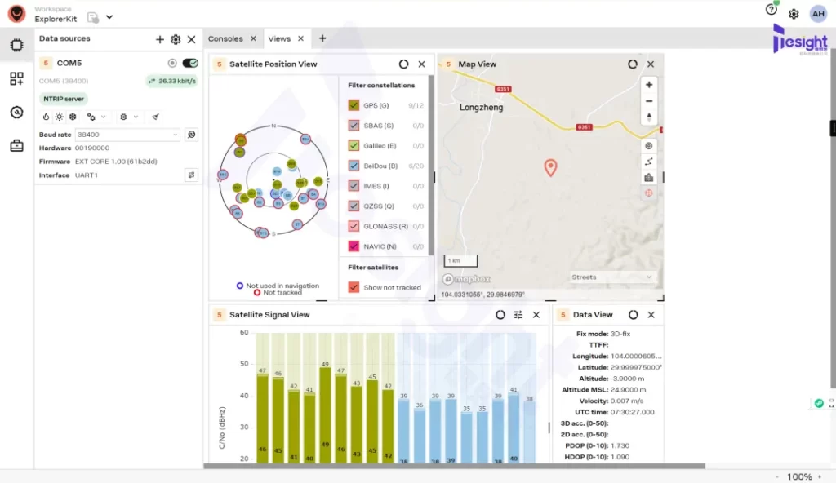Screen dimensions: 836x483
Task: Toggle 3D buildings on the map
Action: pos(649,177)
